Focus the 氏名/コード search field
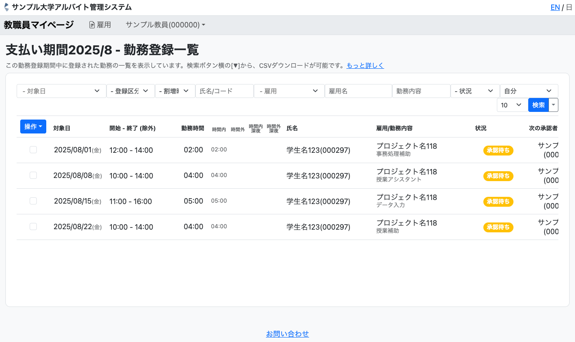This screenshot has width=575, height=342. pos(225,91)
